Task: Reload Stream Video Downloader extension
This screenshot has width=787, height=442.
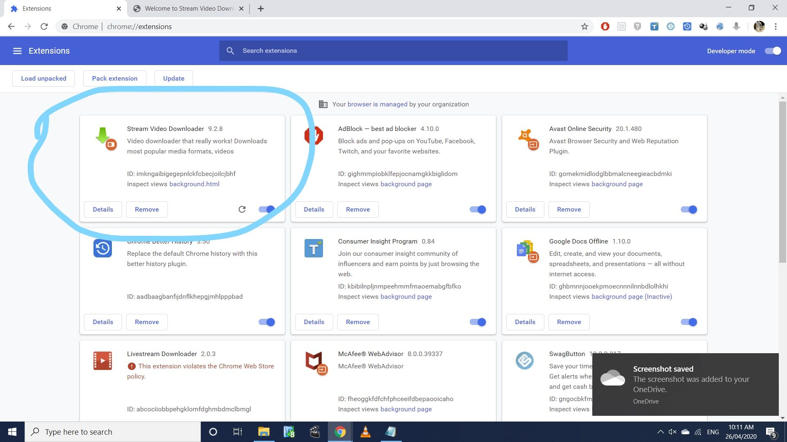Action: click(242, 210)
